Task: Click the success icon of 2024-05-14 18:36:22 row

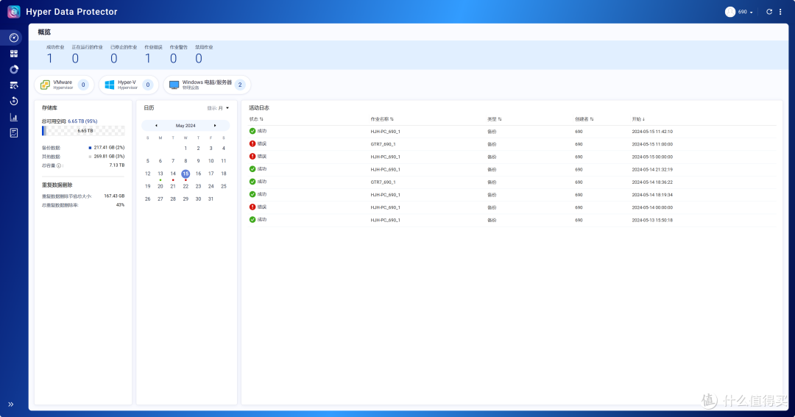Action: [252, 182]
